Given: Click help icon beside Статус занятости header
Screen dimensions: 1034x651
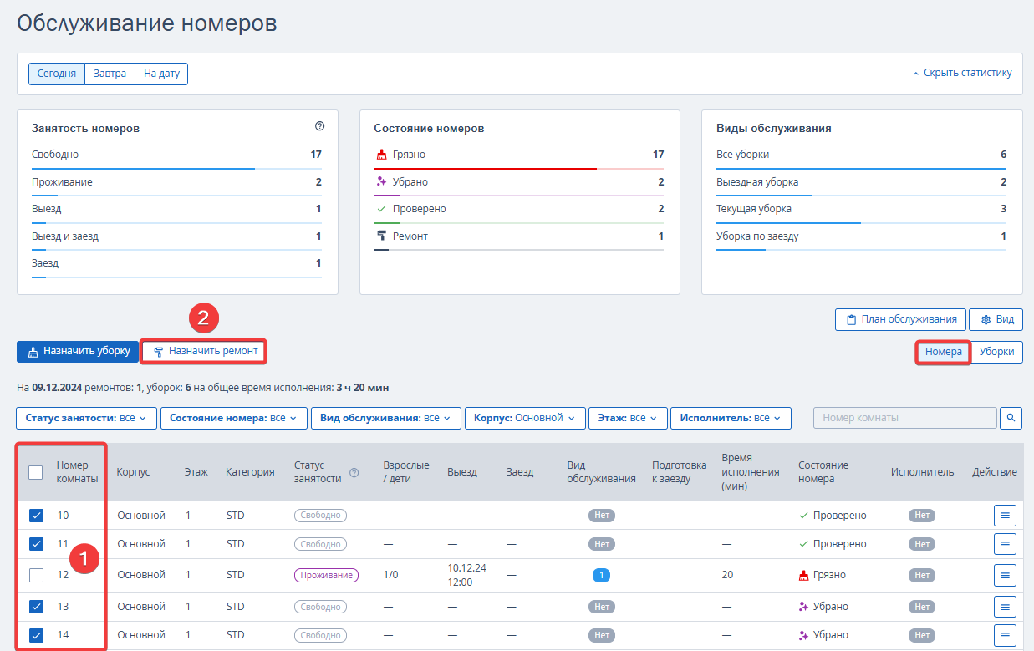Looking at the screenshot, I should 354,472.
